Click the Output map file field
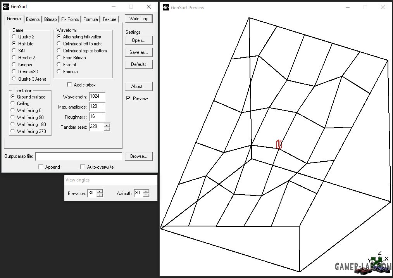Image resolution: width=393 pixels, height=278 pixels. 79,156
